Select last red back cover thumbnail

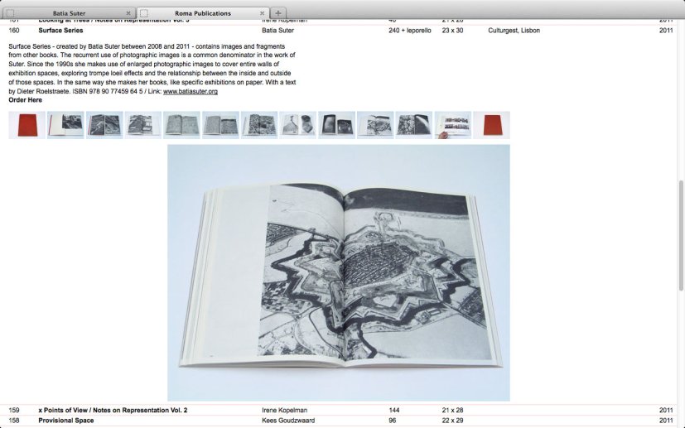(x=491, y=125)
